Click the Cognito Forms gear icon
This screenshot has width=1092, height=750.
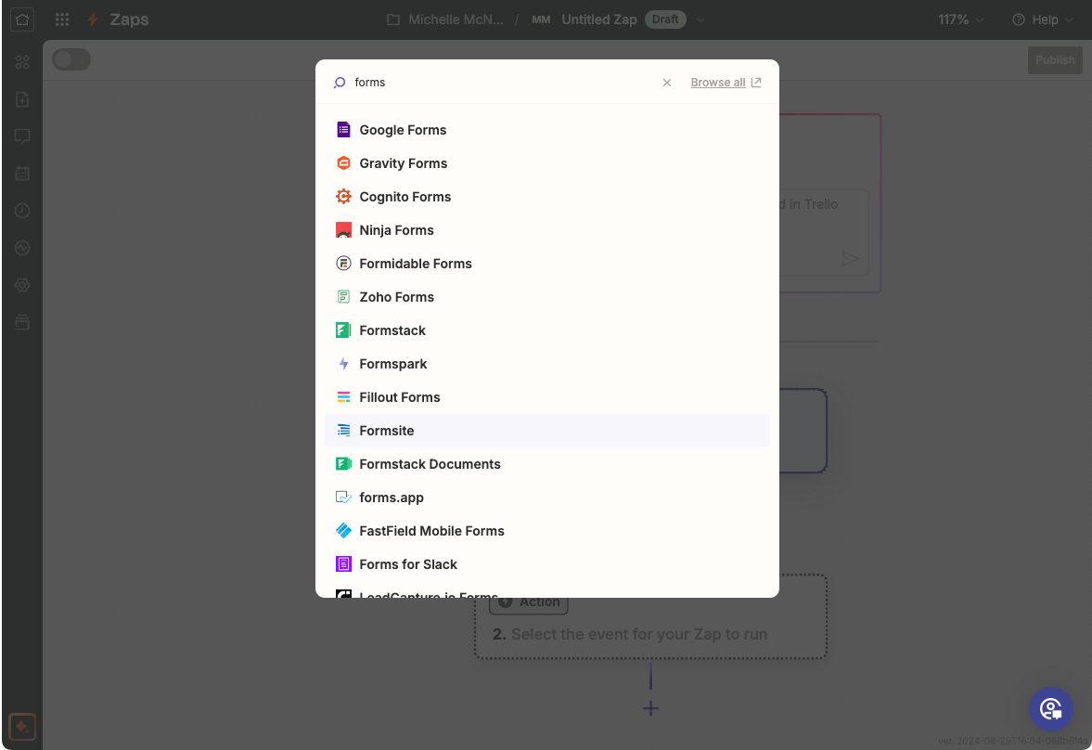click(343, 197)
